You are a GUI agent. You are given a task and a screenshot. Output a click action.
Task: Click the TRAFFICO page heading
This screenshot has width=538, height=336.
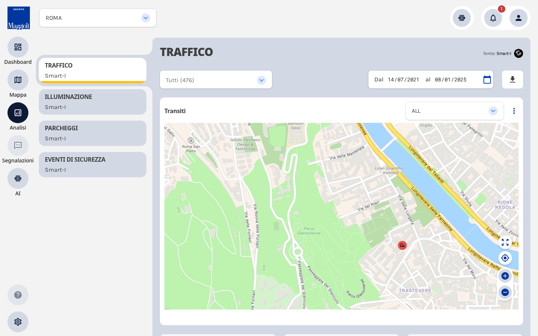186,52
